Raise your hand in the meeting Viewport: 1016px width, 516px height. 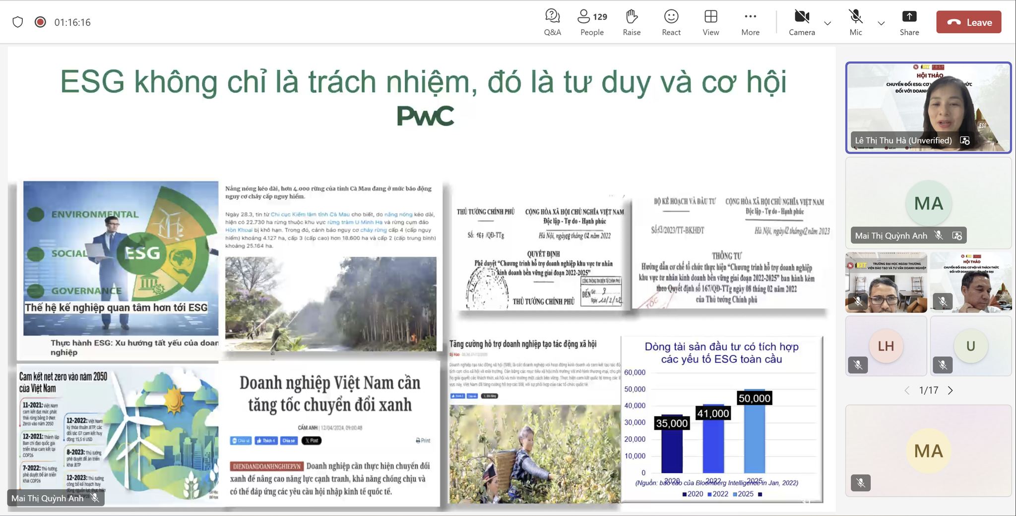point(632,22)
